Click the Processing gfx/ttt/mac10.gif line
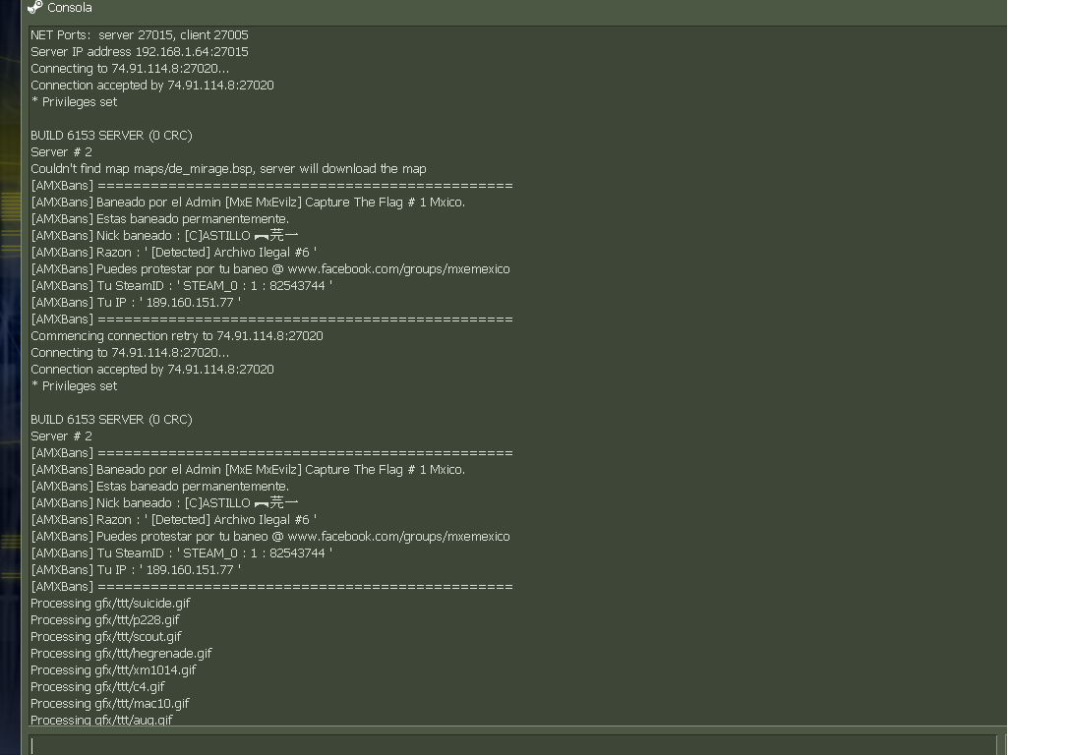1069x755 pixels. coord(110,703)
